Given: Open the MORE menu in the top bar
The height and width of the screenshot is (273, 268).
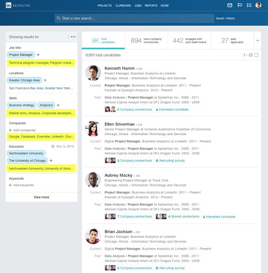Looking at the screenshot, I should coord(164,5).
